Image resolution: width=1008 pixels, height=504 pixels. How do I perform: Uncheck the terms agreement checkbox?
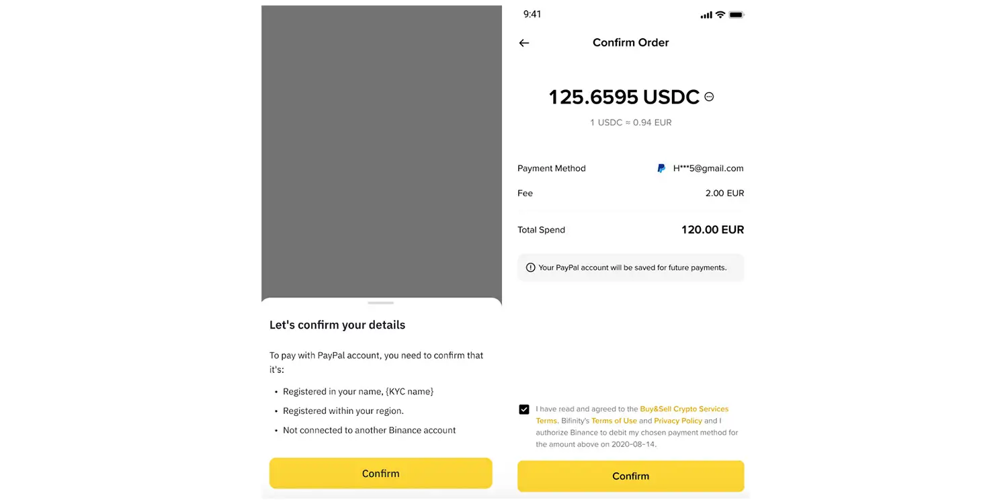coord(524,409)
